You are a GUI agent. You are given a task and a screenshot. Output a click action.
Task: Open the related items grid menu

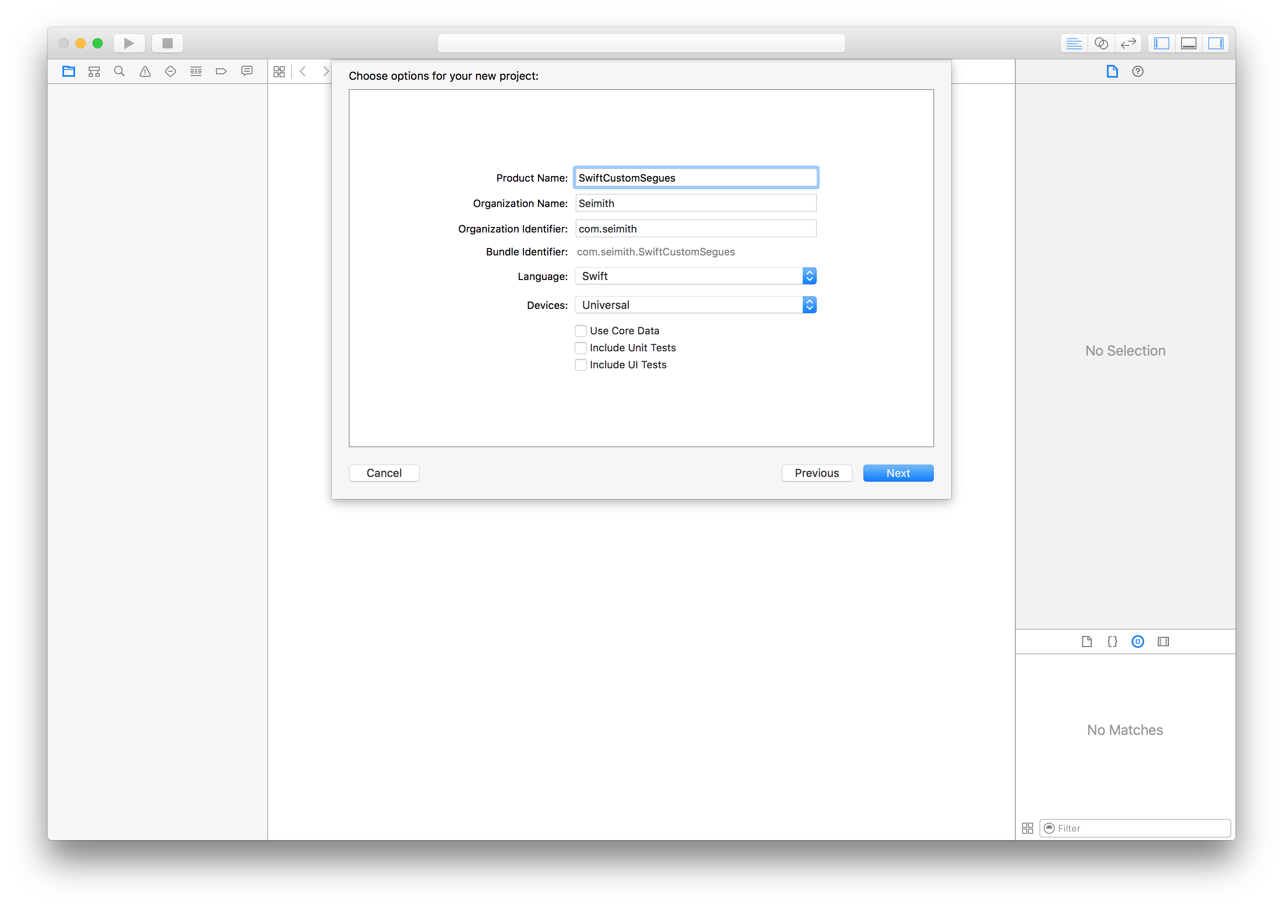(x=279, y=71)
